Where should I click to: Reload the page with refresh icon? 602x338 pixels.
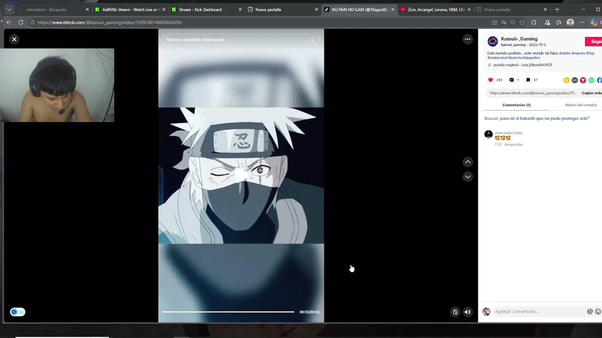tap(21, 23)
